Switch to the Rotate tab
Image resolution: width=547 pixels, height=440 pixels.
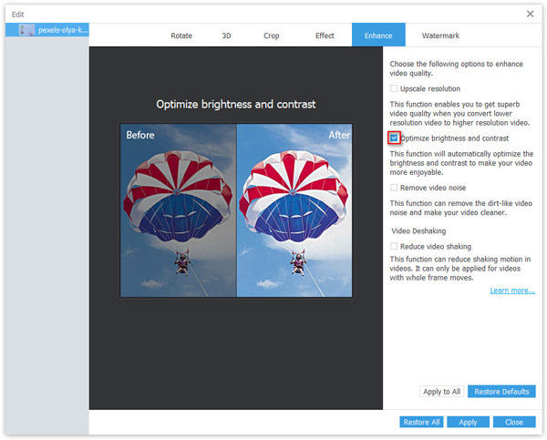[181, 36]
